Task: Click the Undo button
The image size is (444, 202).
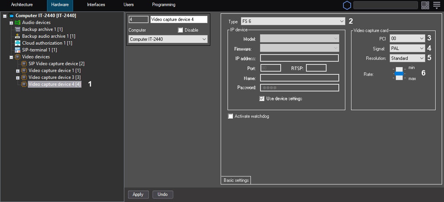Action: [x=163, y=194]
